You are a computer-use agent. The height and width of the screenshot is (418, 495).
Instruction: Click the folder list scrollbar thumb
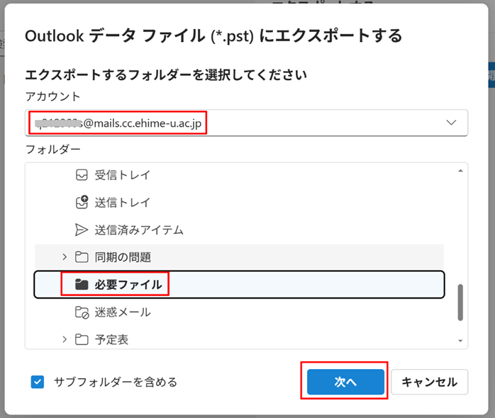point(460,302)
